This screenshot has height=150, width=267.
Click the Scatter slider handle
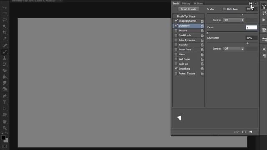coord(242,15)
